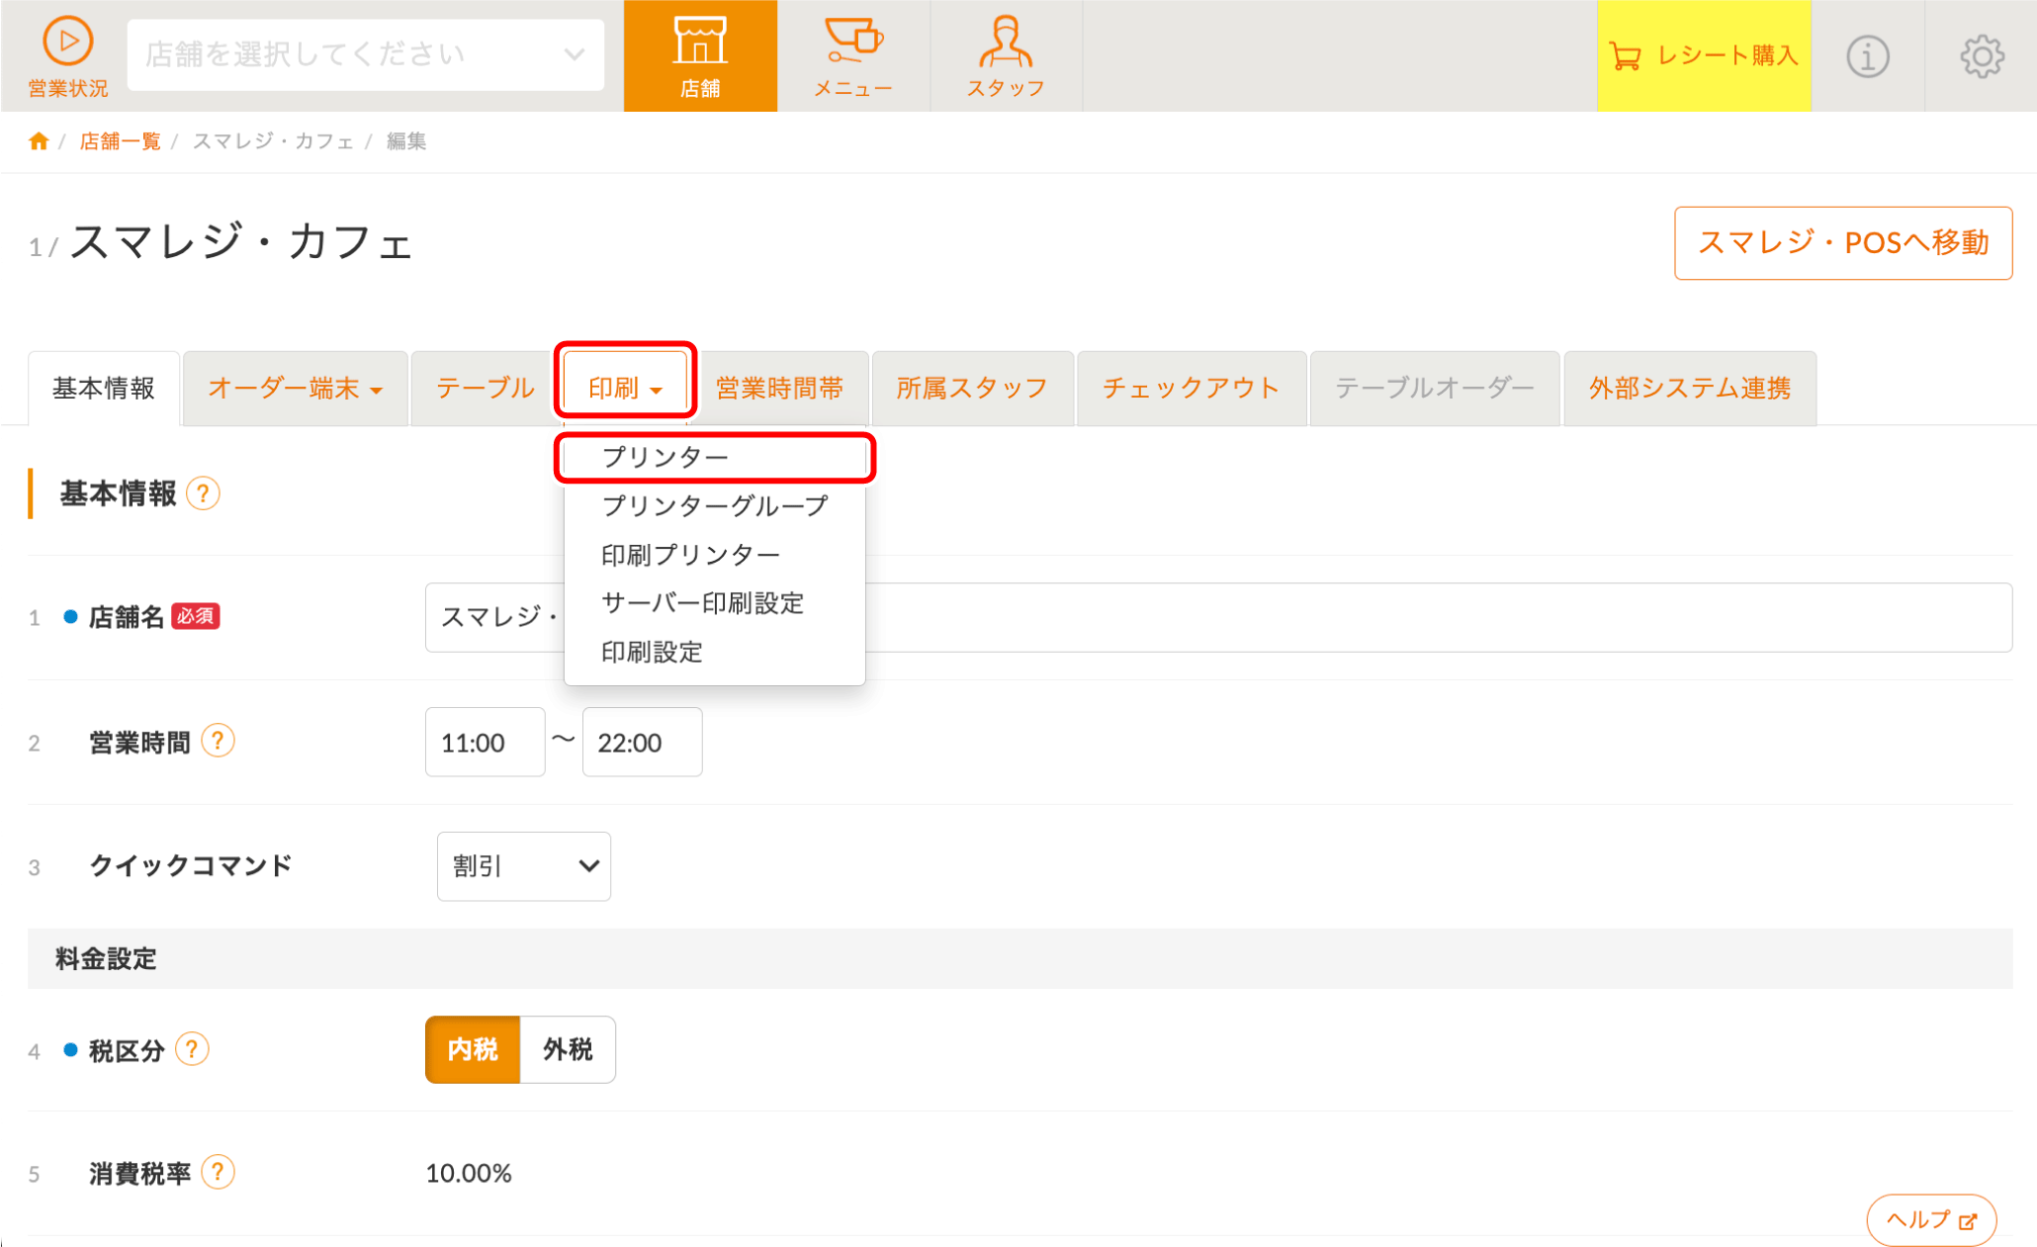Open the store selection dropdown

click(366, 54)
